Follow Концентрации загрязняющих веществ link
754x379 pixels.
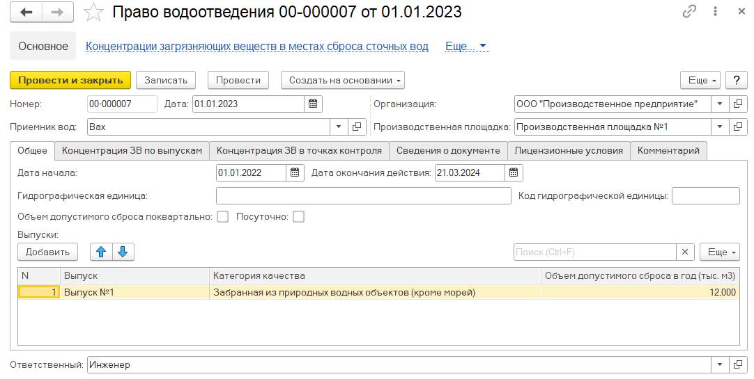[256, 47]
